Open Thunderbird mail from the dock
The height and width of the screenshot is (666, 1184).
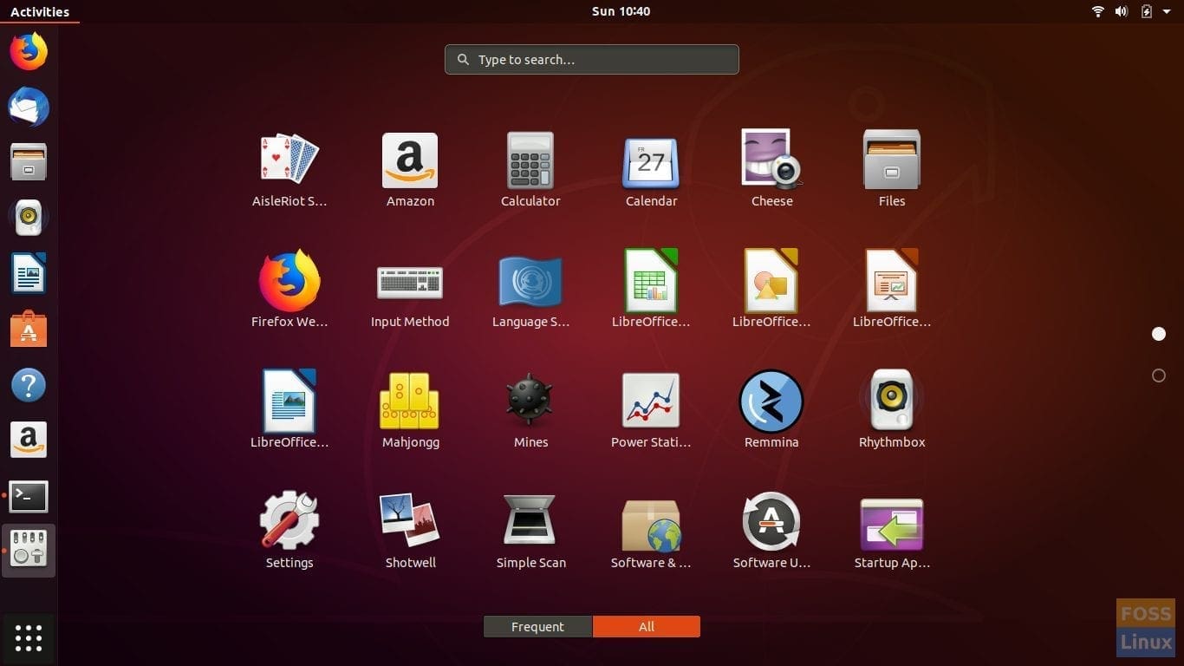click(x=29, y=107)
